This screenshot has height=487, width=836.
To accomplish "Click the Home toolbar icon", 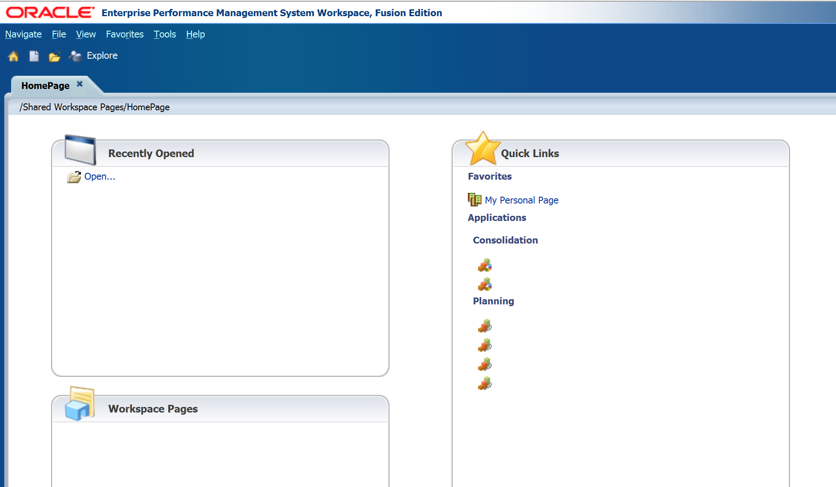I will pyautogui.click(x=13, y=56).
